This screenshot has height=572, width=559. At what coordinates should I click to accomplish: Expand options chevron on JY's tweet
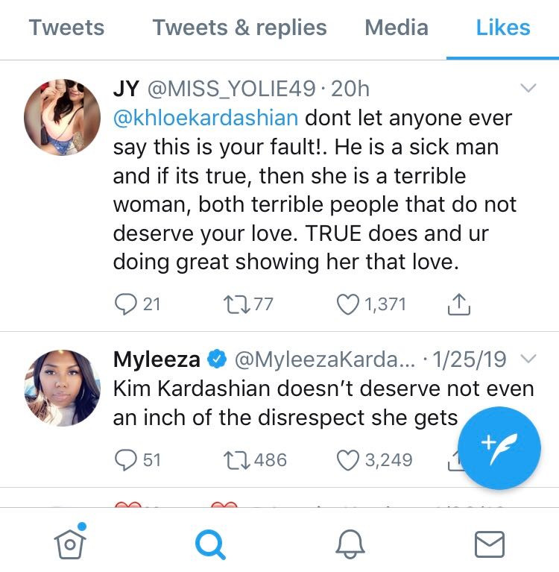[x=528, y=89]
